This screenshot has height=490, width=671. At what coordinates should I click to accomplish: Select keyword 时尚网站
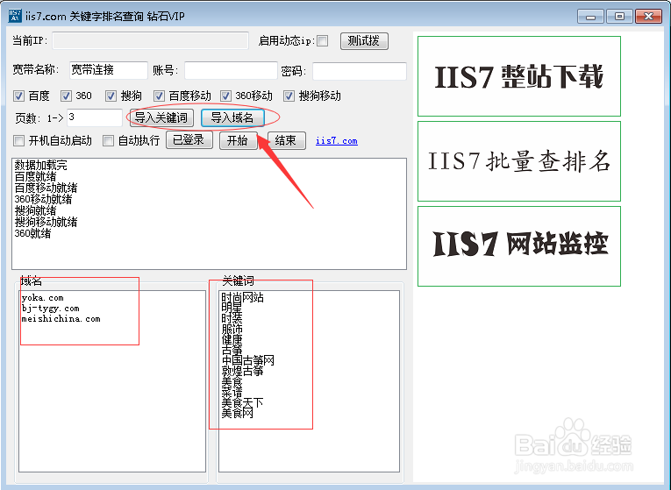point(242,297)
